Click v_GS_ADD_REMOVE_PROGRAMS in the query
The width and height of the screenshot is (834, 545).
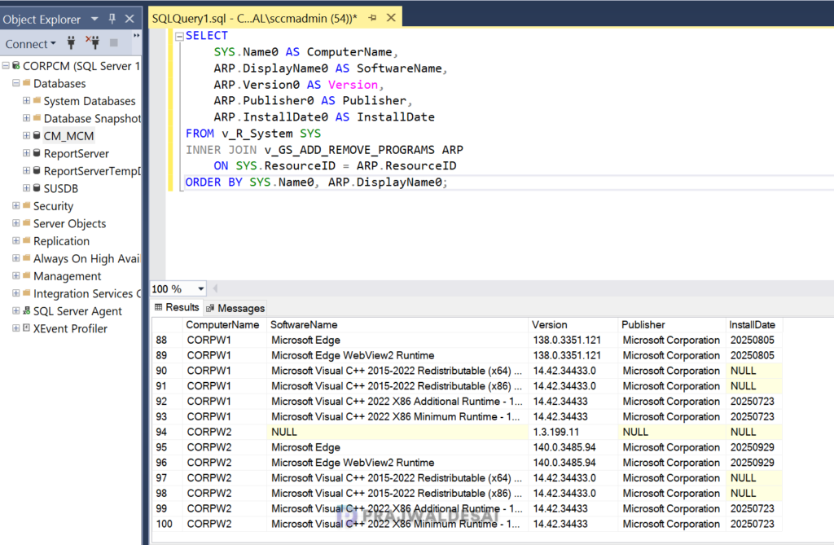pyautogui.click(x=349, y=150)
